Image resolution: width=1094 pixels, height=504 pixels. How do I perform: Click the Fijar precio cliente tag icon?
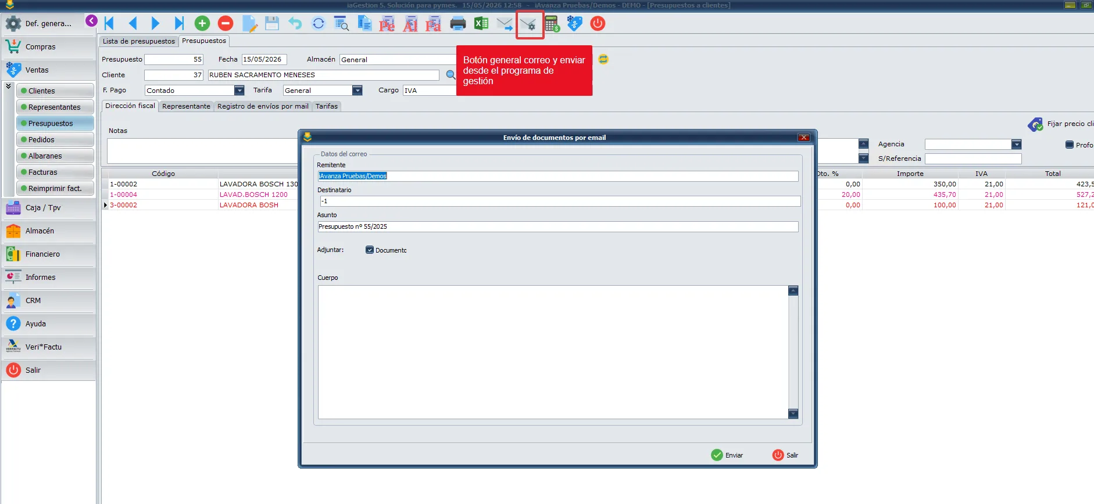click(x=1035, y=124)
